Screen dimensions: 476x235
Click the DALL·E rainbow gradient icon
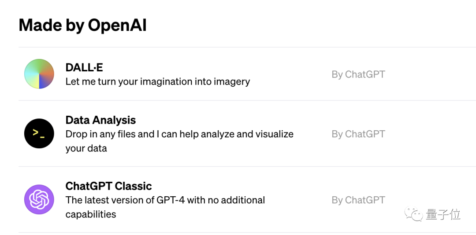(x=39, y=74)
